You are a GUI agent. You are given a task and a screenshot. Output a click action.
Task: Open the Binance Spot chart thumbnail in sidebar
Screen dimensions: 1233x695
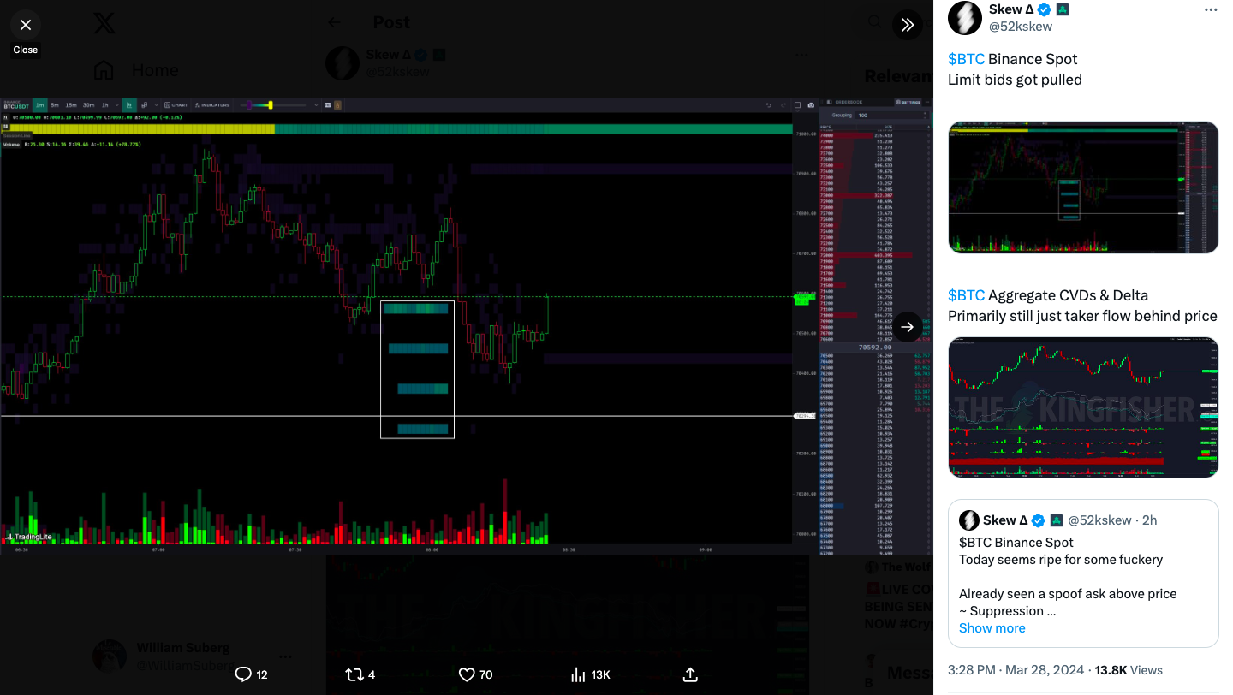[x=1083, y=187]
